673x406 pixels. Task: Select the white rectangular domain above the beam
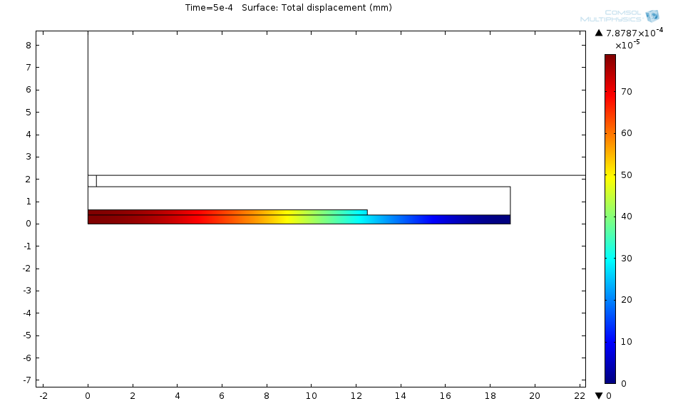(299, 197)
